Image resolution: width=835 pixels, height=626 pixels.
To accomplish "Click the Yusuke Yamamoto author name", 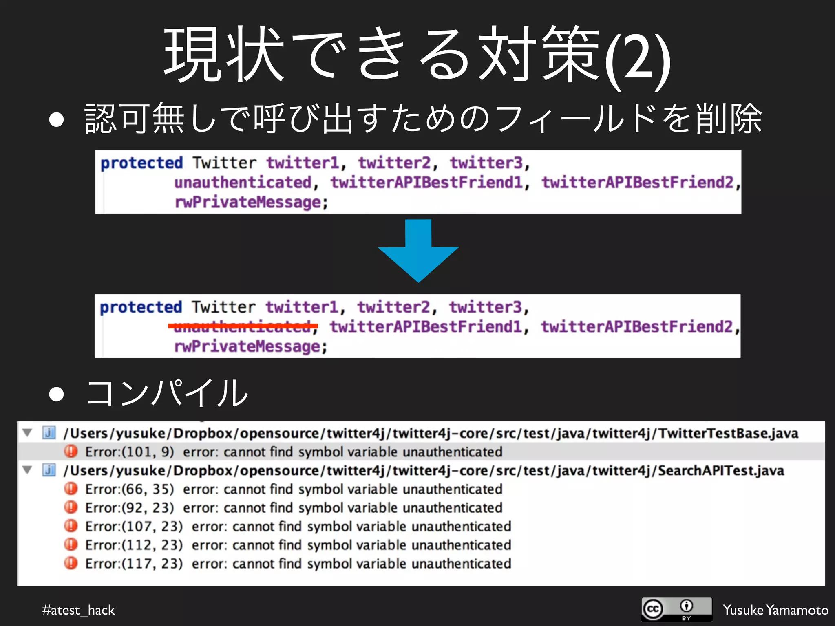I will pyautogui.click(x=775, y=610).
